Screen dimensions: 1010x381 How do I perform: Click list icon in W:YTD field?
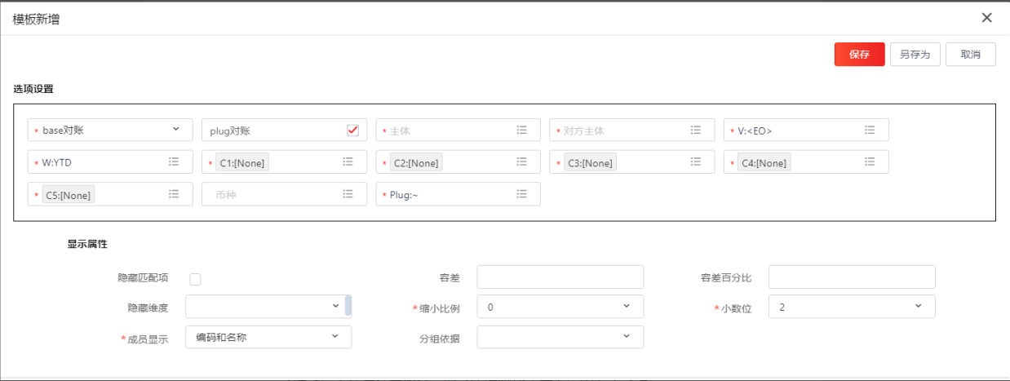tap(174, 162)
